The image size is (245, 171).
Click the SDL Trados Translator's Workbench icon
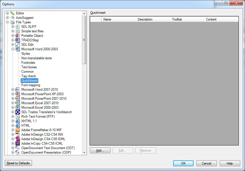pos(18,112)
